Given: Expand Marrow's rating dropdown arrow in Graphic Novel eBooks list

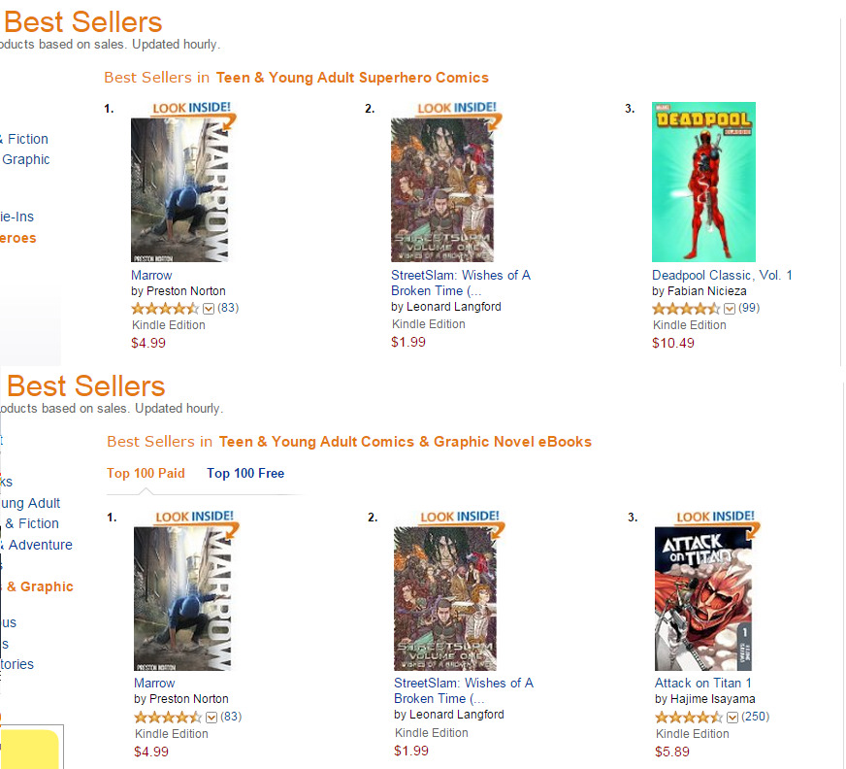Looking at the screenshot, I should [x=211, y=718].
